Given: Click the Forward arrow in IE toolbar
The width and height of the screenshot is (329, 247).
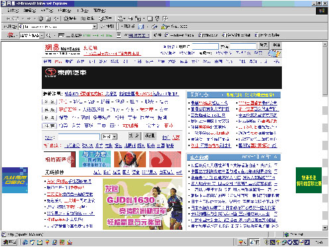Looking at the screenshot, I should coord(29,19).
